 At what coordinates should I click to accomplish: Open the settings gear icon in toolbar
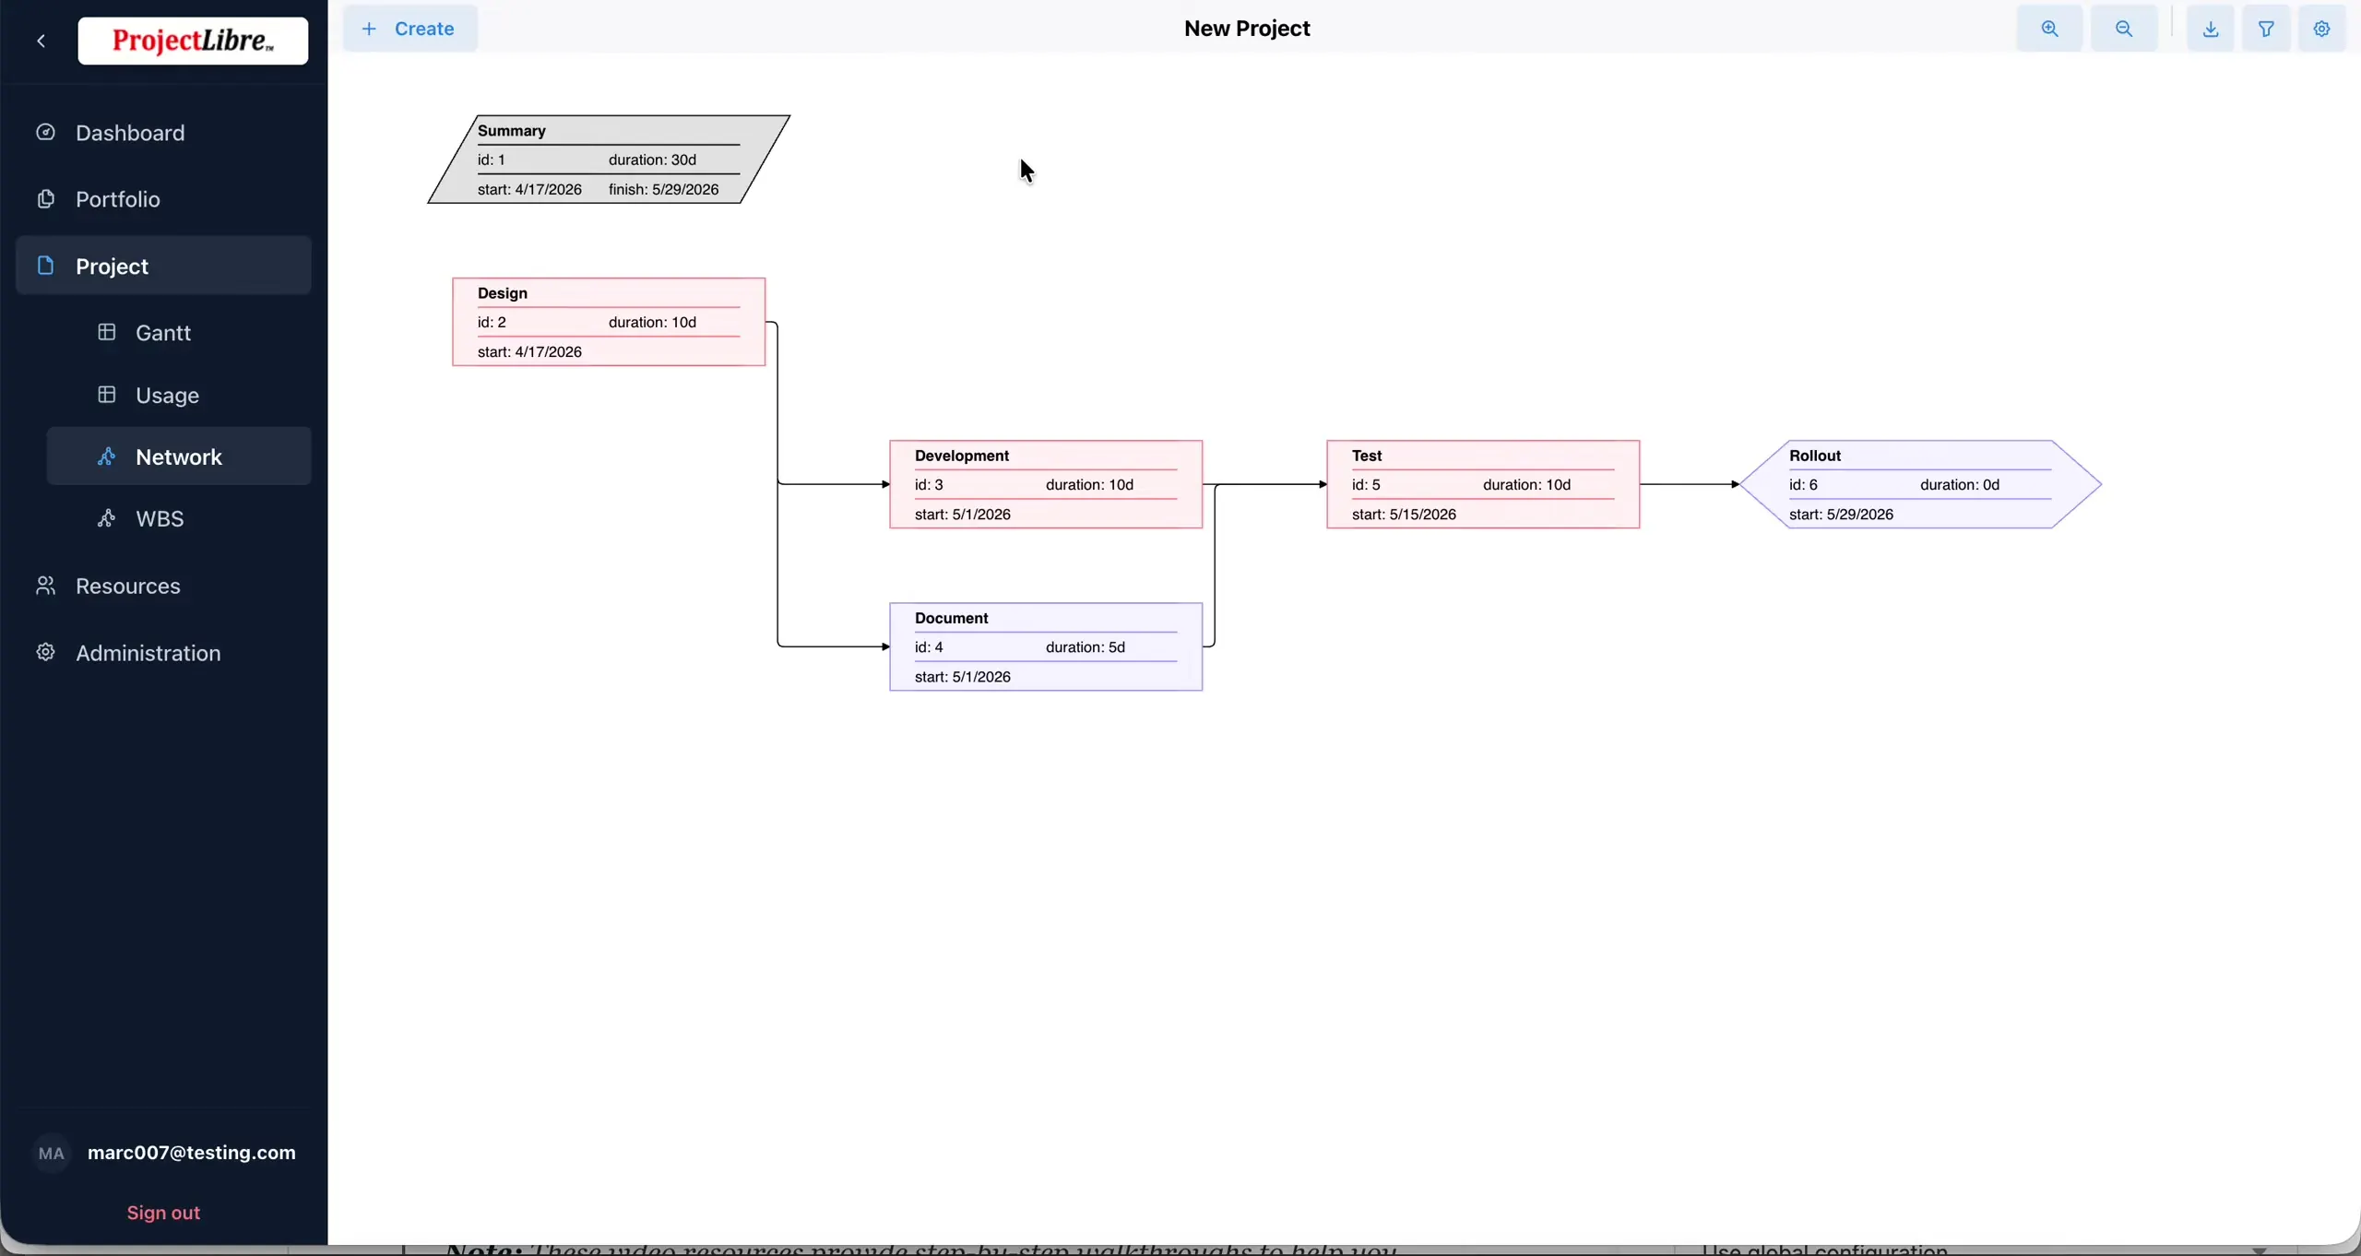click(2322, 29)
